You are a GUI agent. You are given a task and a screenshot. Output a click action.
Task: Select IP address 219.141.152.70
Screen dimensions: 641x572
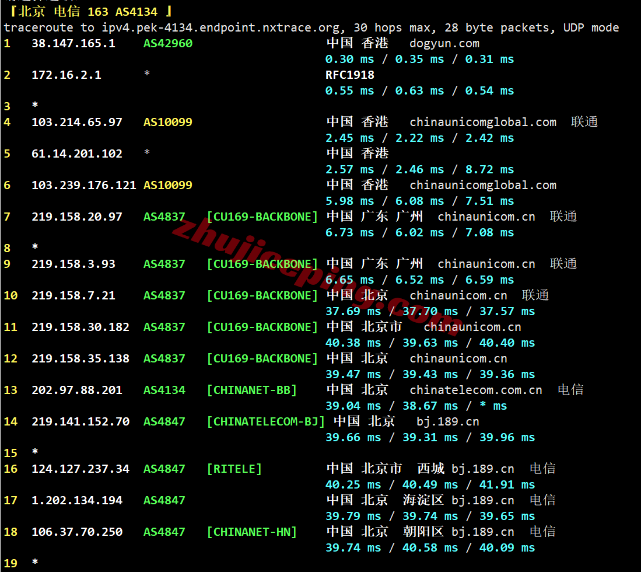click(x=80, y=421)
